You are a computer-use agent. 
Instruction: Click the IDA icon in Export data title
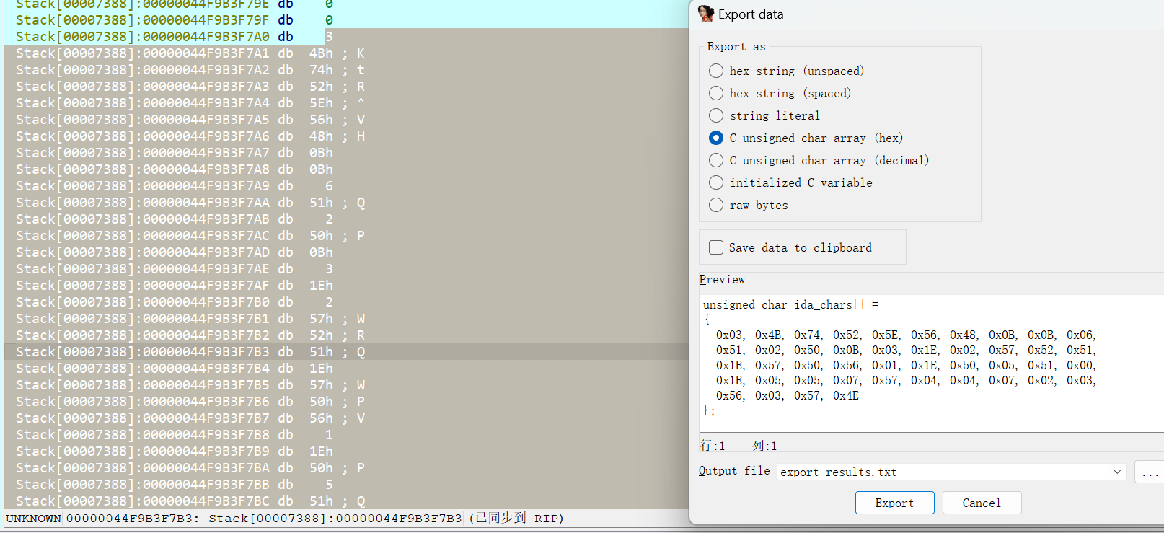(x=706, y=14)
